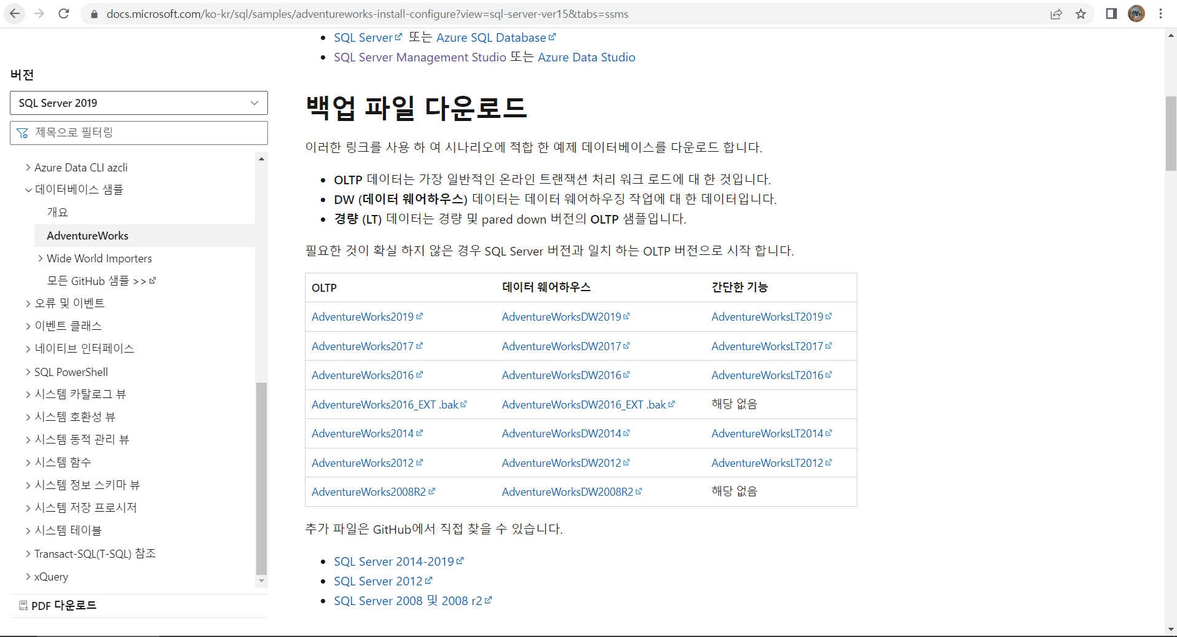Download AdventureWorks2012 backup

[367, 463]
